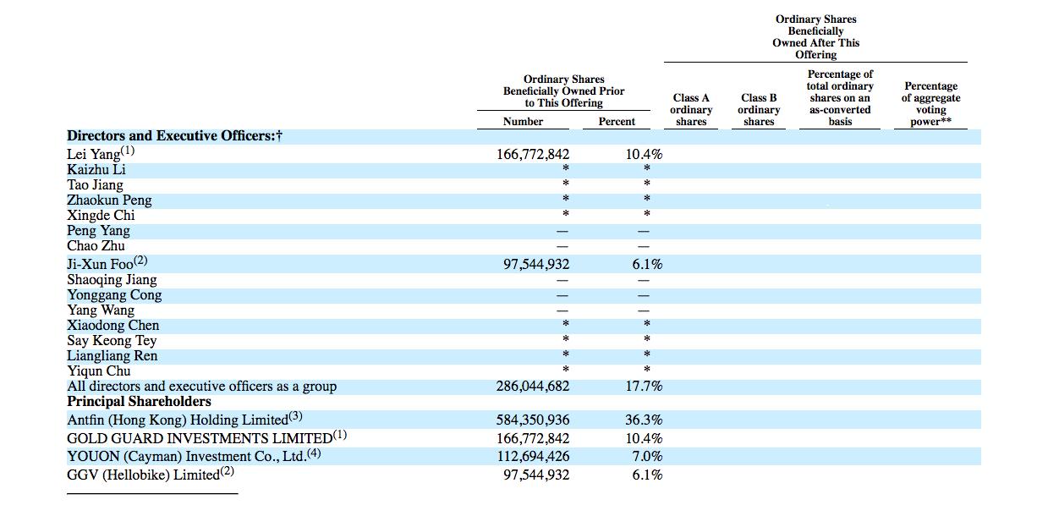Screen dimensions: 1037x505
Task: Select the name Chao Zhu
Action: click(96, 245)
